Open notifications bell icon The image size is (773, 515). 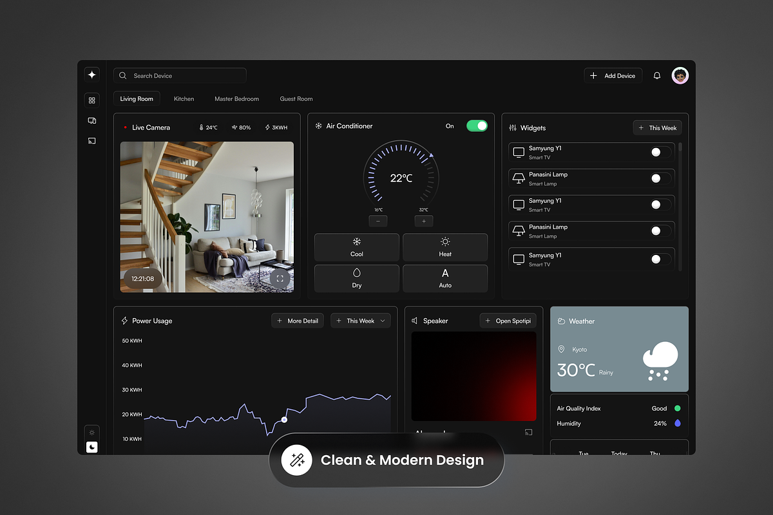point(656,75)
